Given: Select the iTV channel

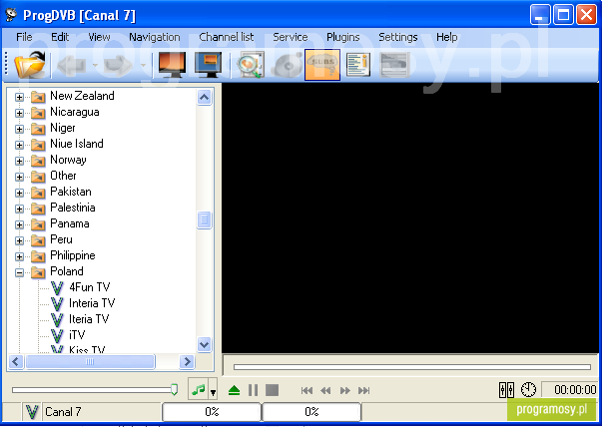Looking at the screenshot, I should pyautogui.click(x=77, y=335).
